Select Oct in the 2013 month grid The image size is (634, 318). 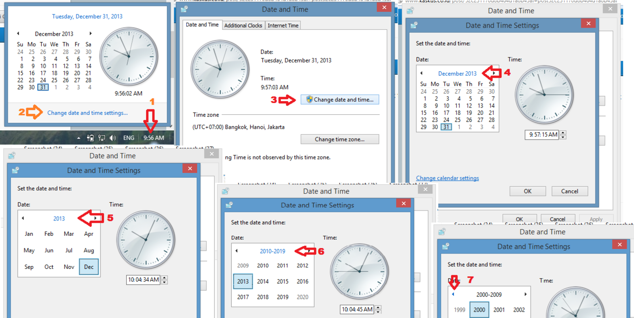[49, 266]
